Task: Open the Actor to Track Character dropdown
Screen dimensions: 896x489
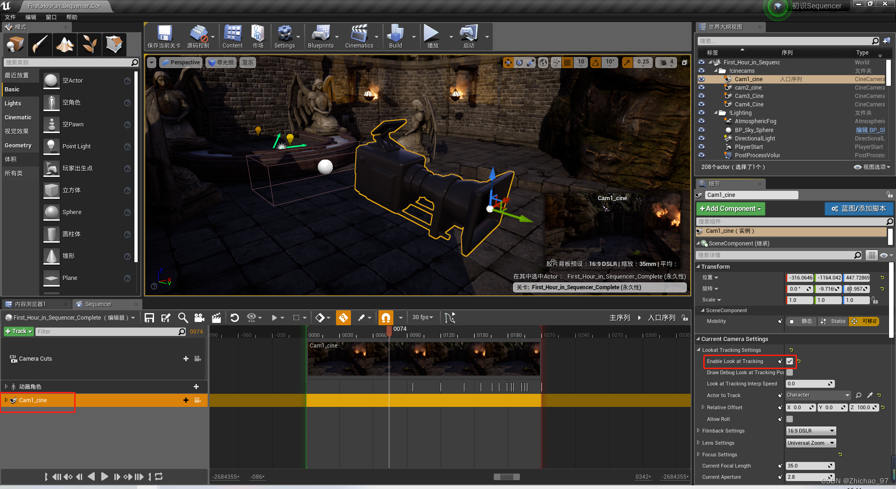Action: click(x=818, y=395)
